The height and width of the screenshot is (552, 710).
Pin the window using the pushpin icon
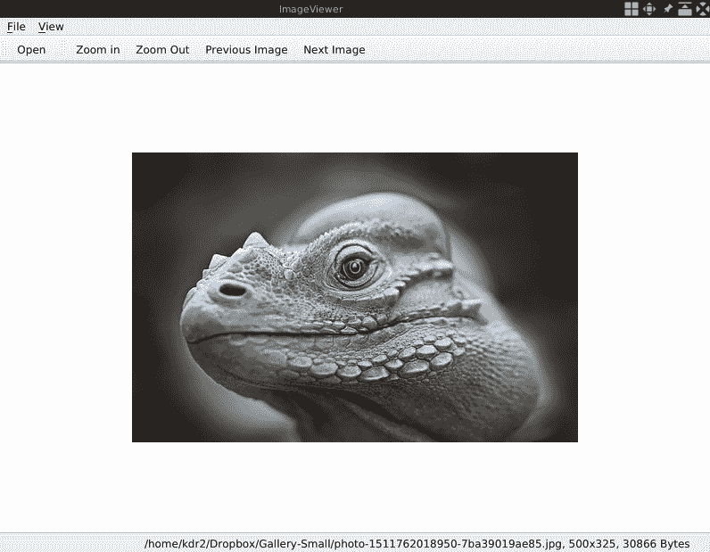pos(667,9)
